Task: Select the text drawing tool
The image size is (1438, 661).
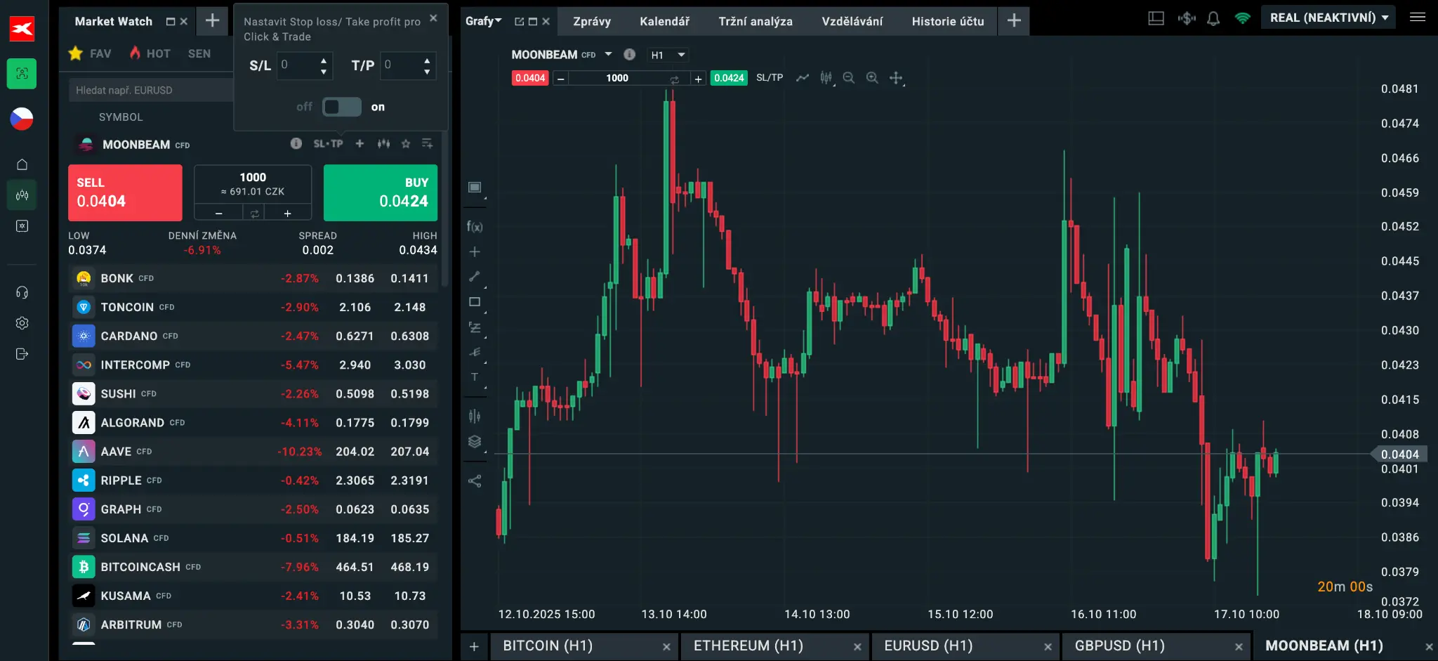Action: [475, 377]
